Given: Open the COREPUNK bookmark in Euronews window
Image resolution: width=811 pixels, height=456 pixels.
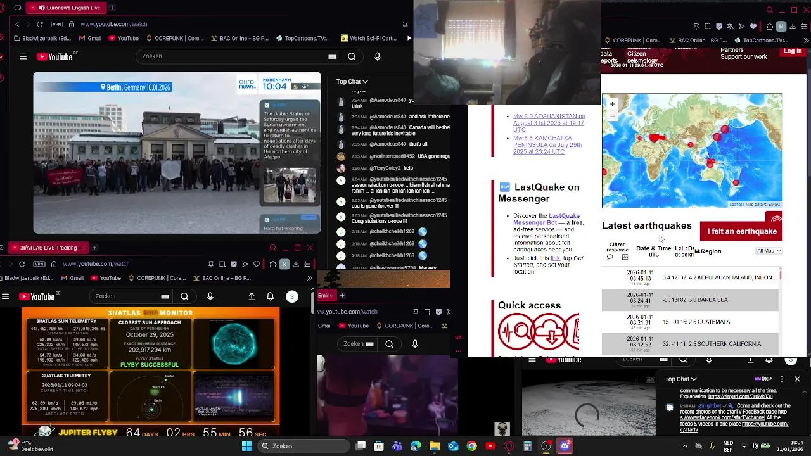Looking at the screenshot, I should pyautogui.click(x=174, y=38).
